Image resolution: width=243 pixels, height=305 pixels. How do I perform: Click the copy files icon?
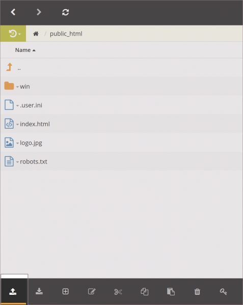point(144,292)
